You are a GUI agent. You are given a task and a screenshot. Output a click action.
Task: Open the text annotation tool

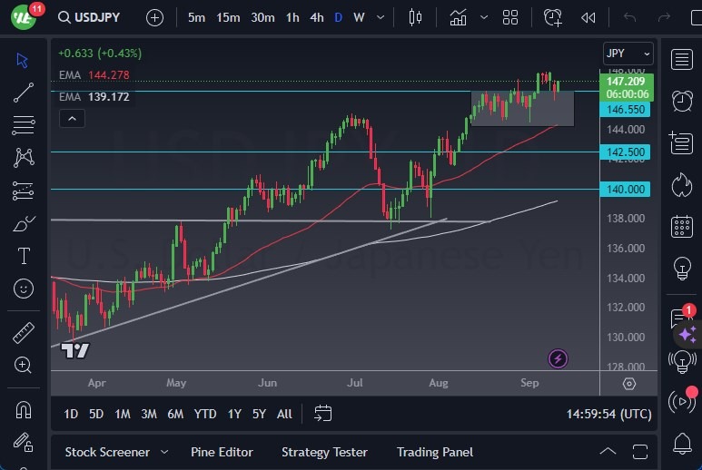pos(24,256)
